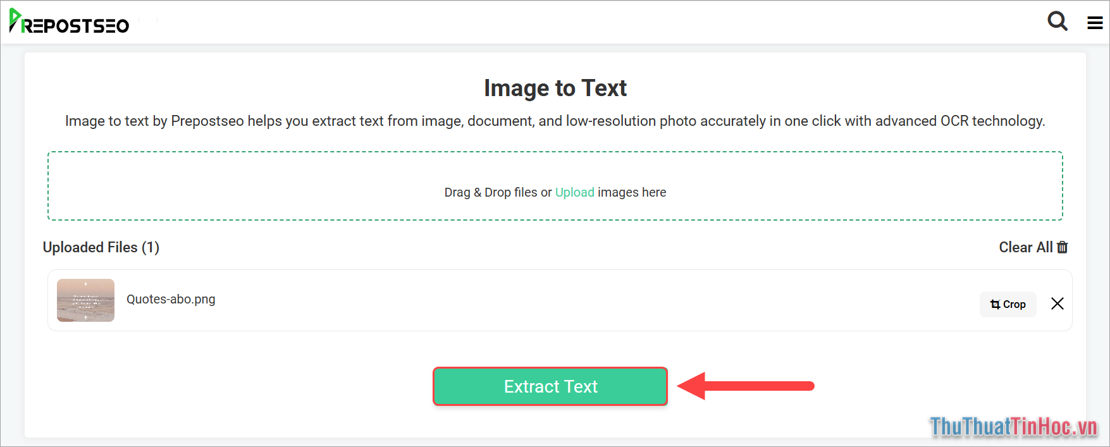Image resolution: width=1110 pixels, height=447 pixels.
Task: Click the empty middle of the uploaded file row
Action: [x=569, y=300]
